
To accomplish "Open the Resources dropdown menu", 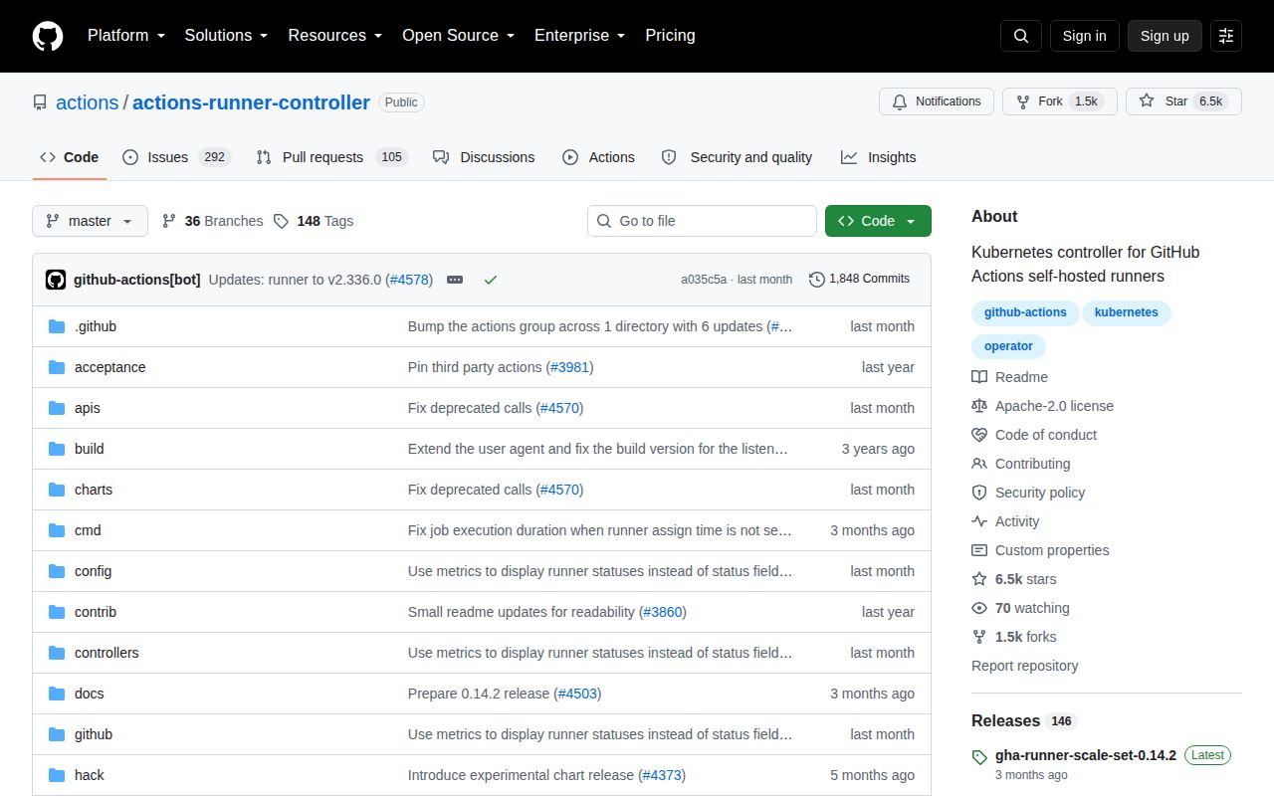I will coord(335,36).
